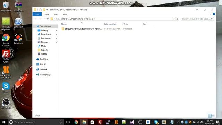
Task: Launch qBittorrent from the desktop
Action: [x=18, y=23]
